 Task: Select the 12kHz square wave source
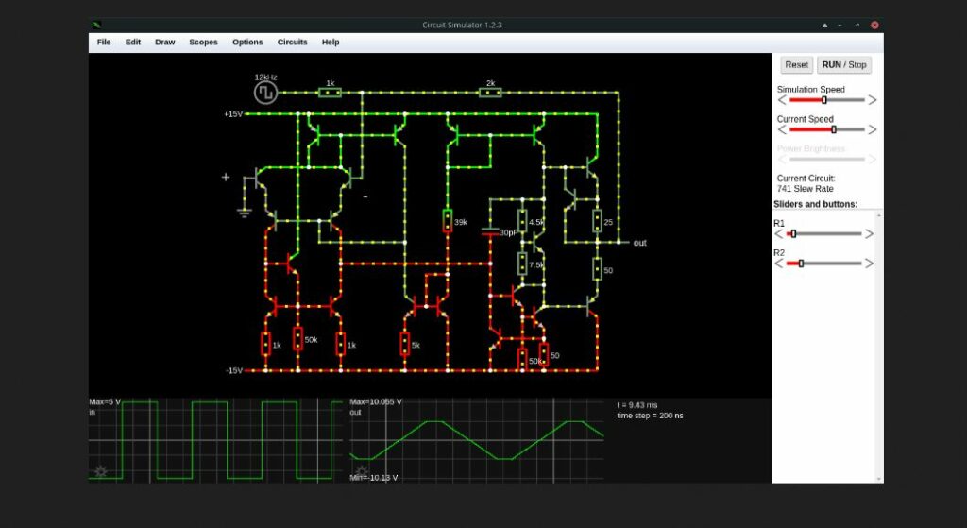tap(265, 93)
